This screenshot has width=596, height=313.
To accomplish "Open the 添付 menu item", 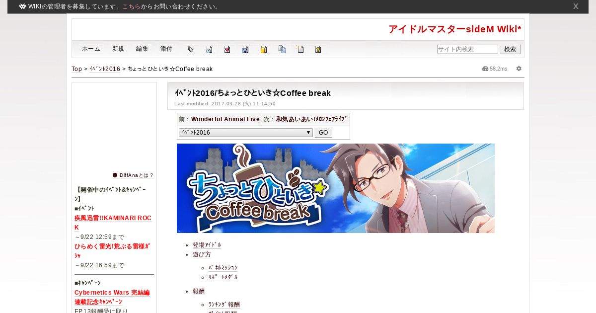I will [x=166, y=49].
